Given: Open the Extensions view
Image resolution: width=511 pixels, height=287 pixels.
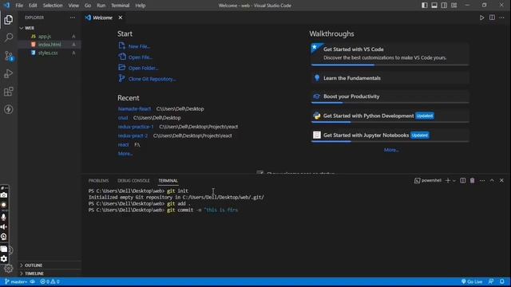Looking at the screenshot, I should (9, 92).
